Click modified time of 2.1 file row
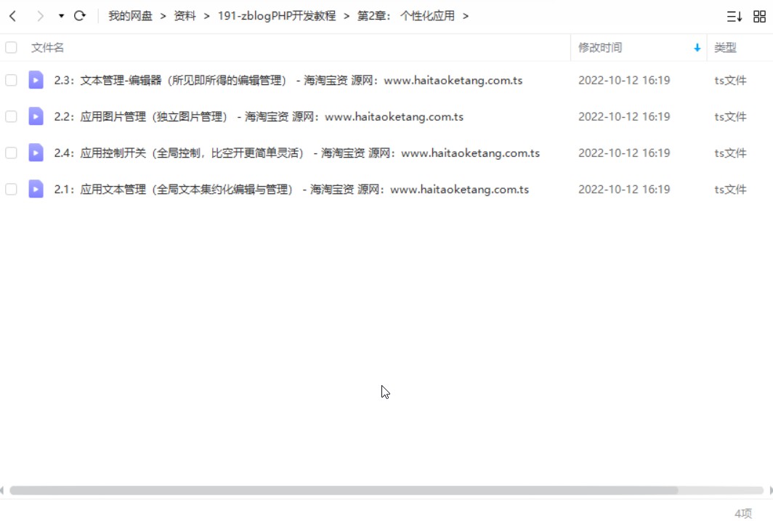773x521 pixels. (623, 190)
